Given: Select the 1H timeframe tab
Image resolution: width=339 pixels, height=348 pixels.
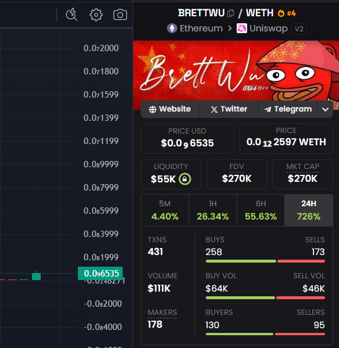Looking at the screenshot, I should click(x=213, y=210).
